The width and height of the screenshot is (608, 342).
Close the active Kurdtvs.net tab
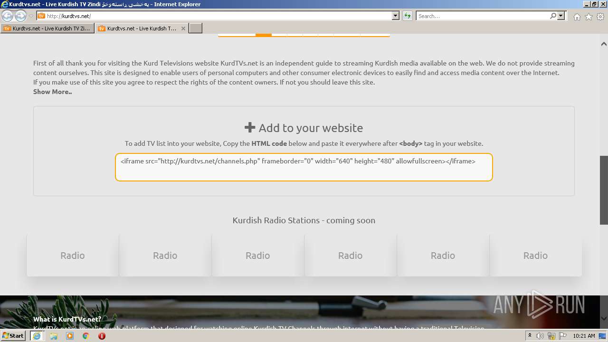coord(183,28)
